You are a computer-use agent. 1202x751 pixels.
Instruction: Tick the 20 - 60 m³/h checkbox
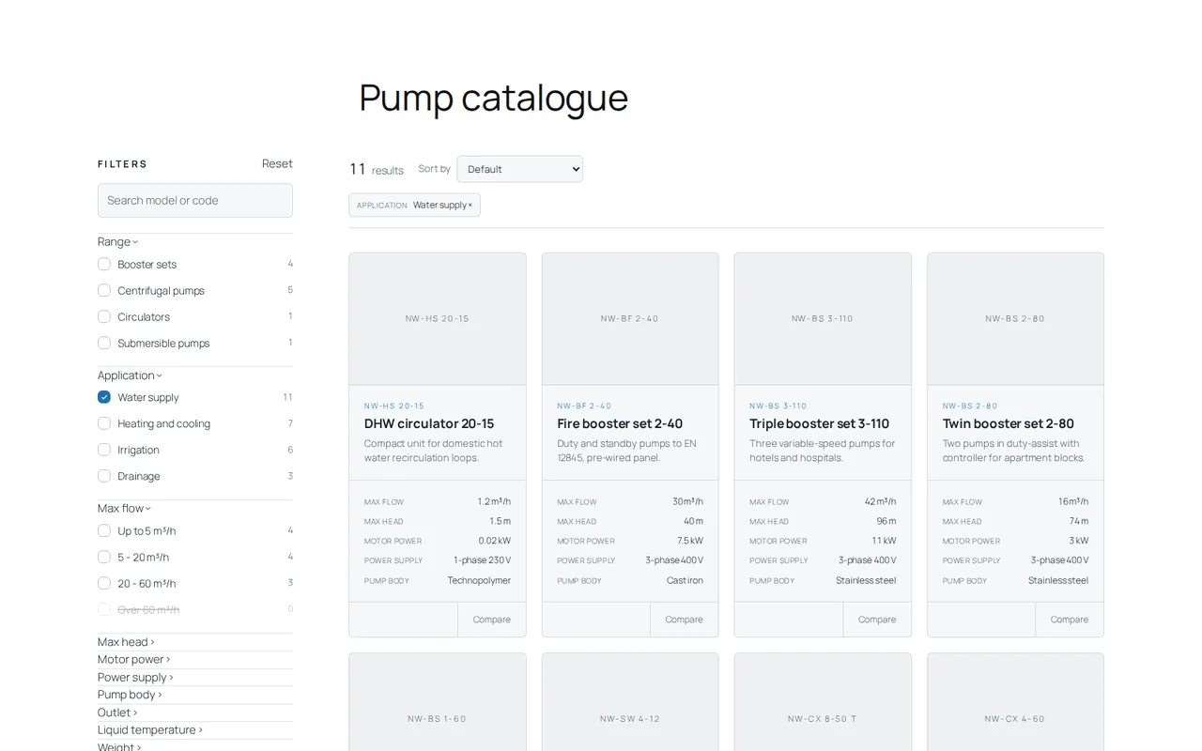tap(104, 584)
